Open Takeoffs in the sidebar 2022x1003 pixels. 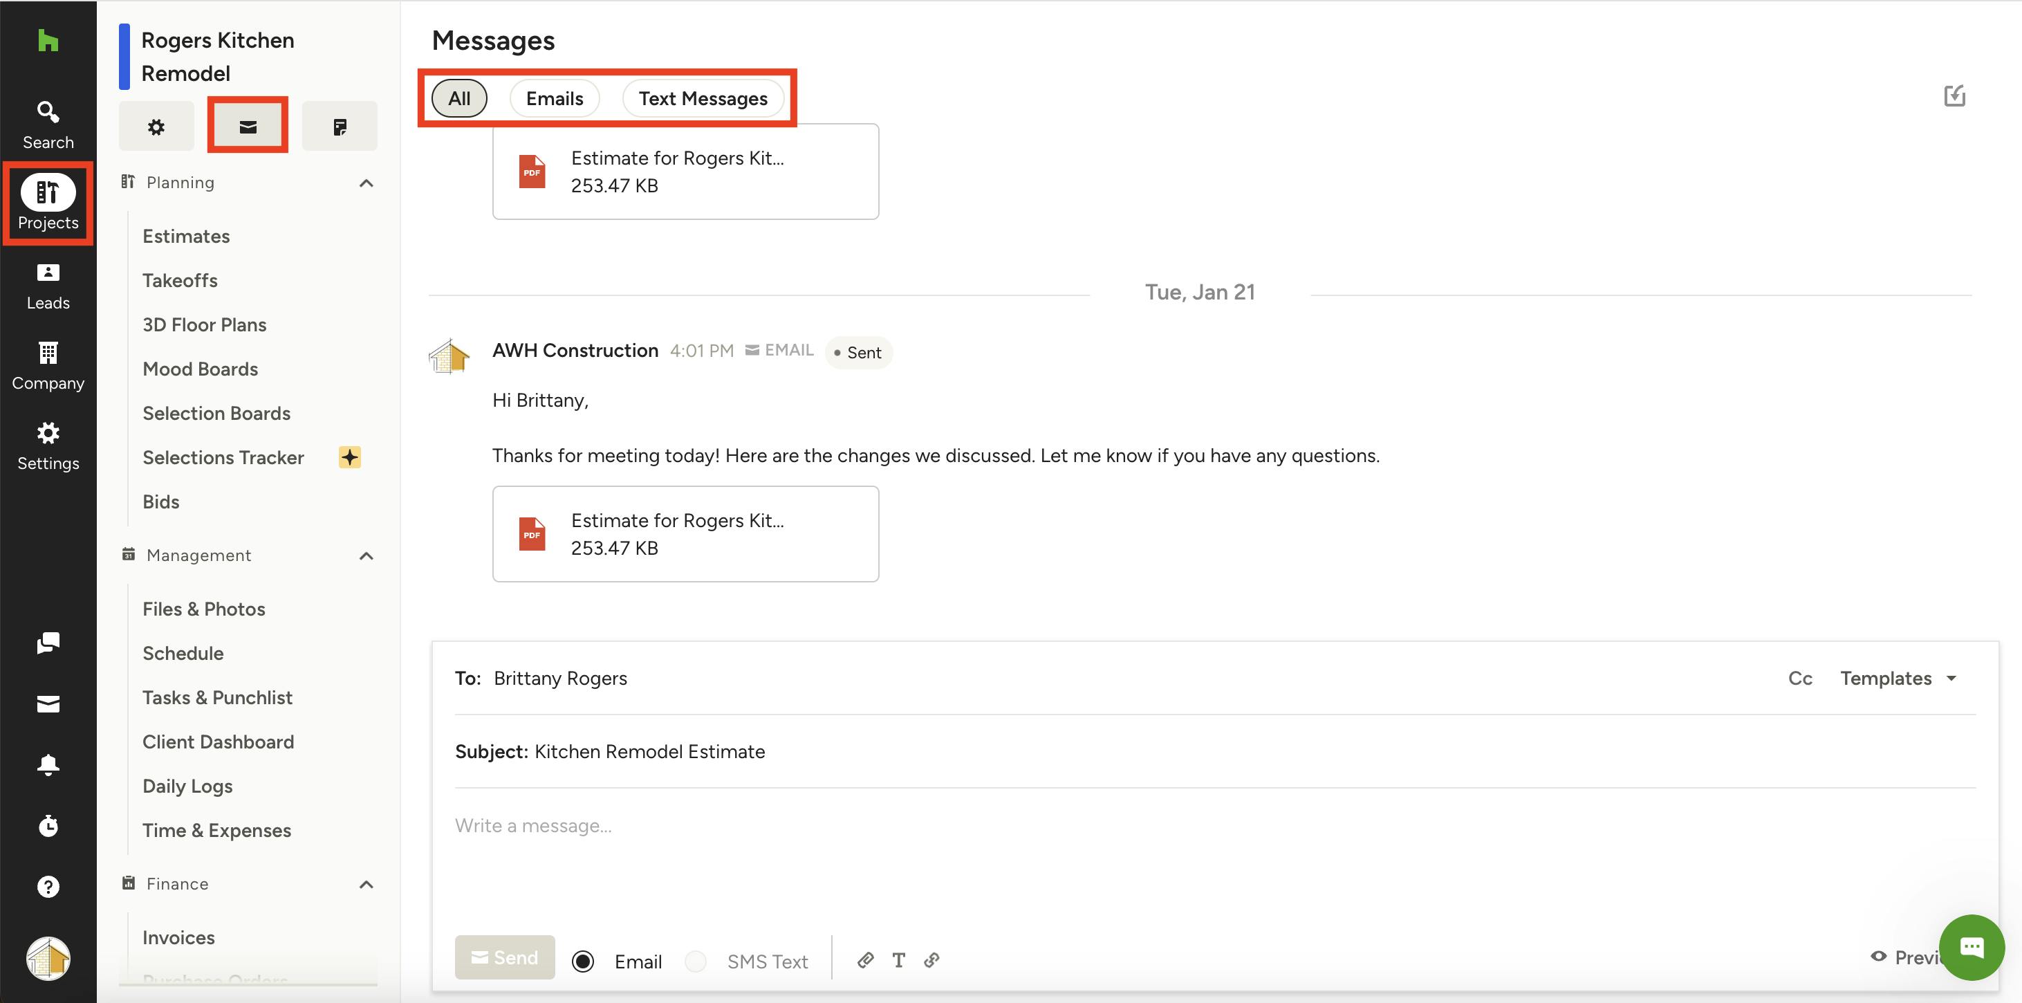coord(180,280)
